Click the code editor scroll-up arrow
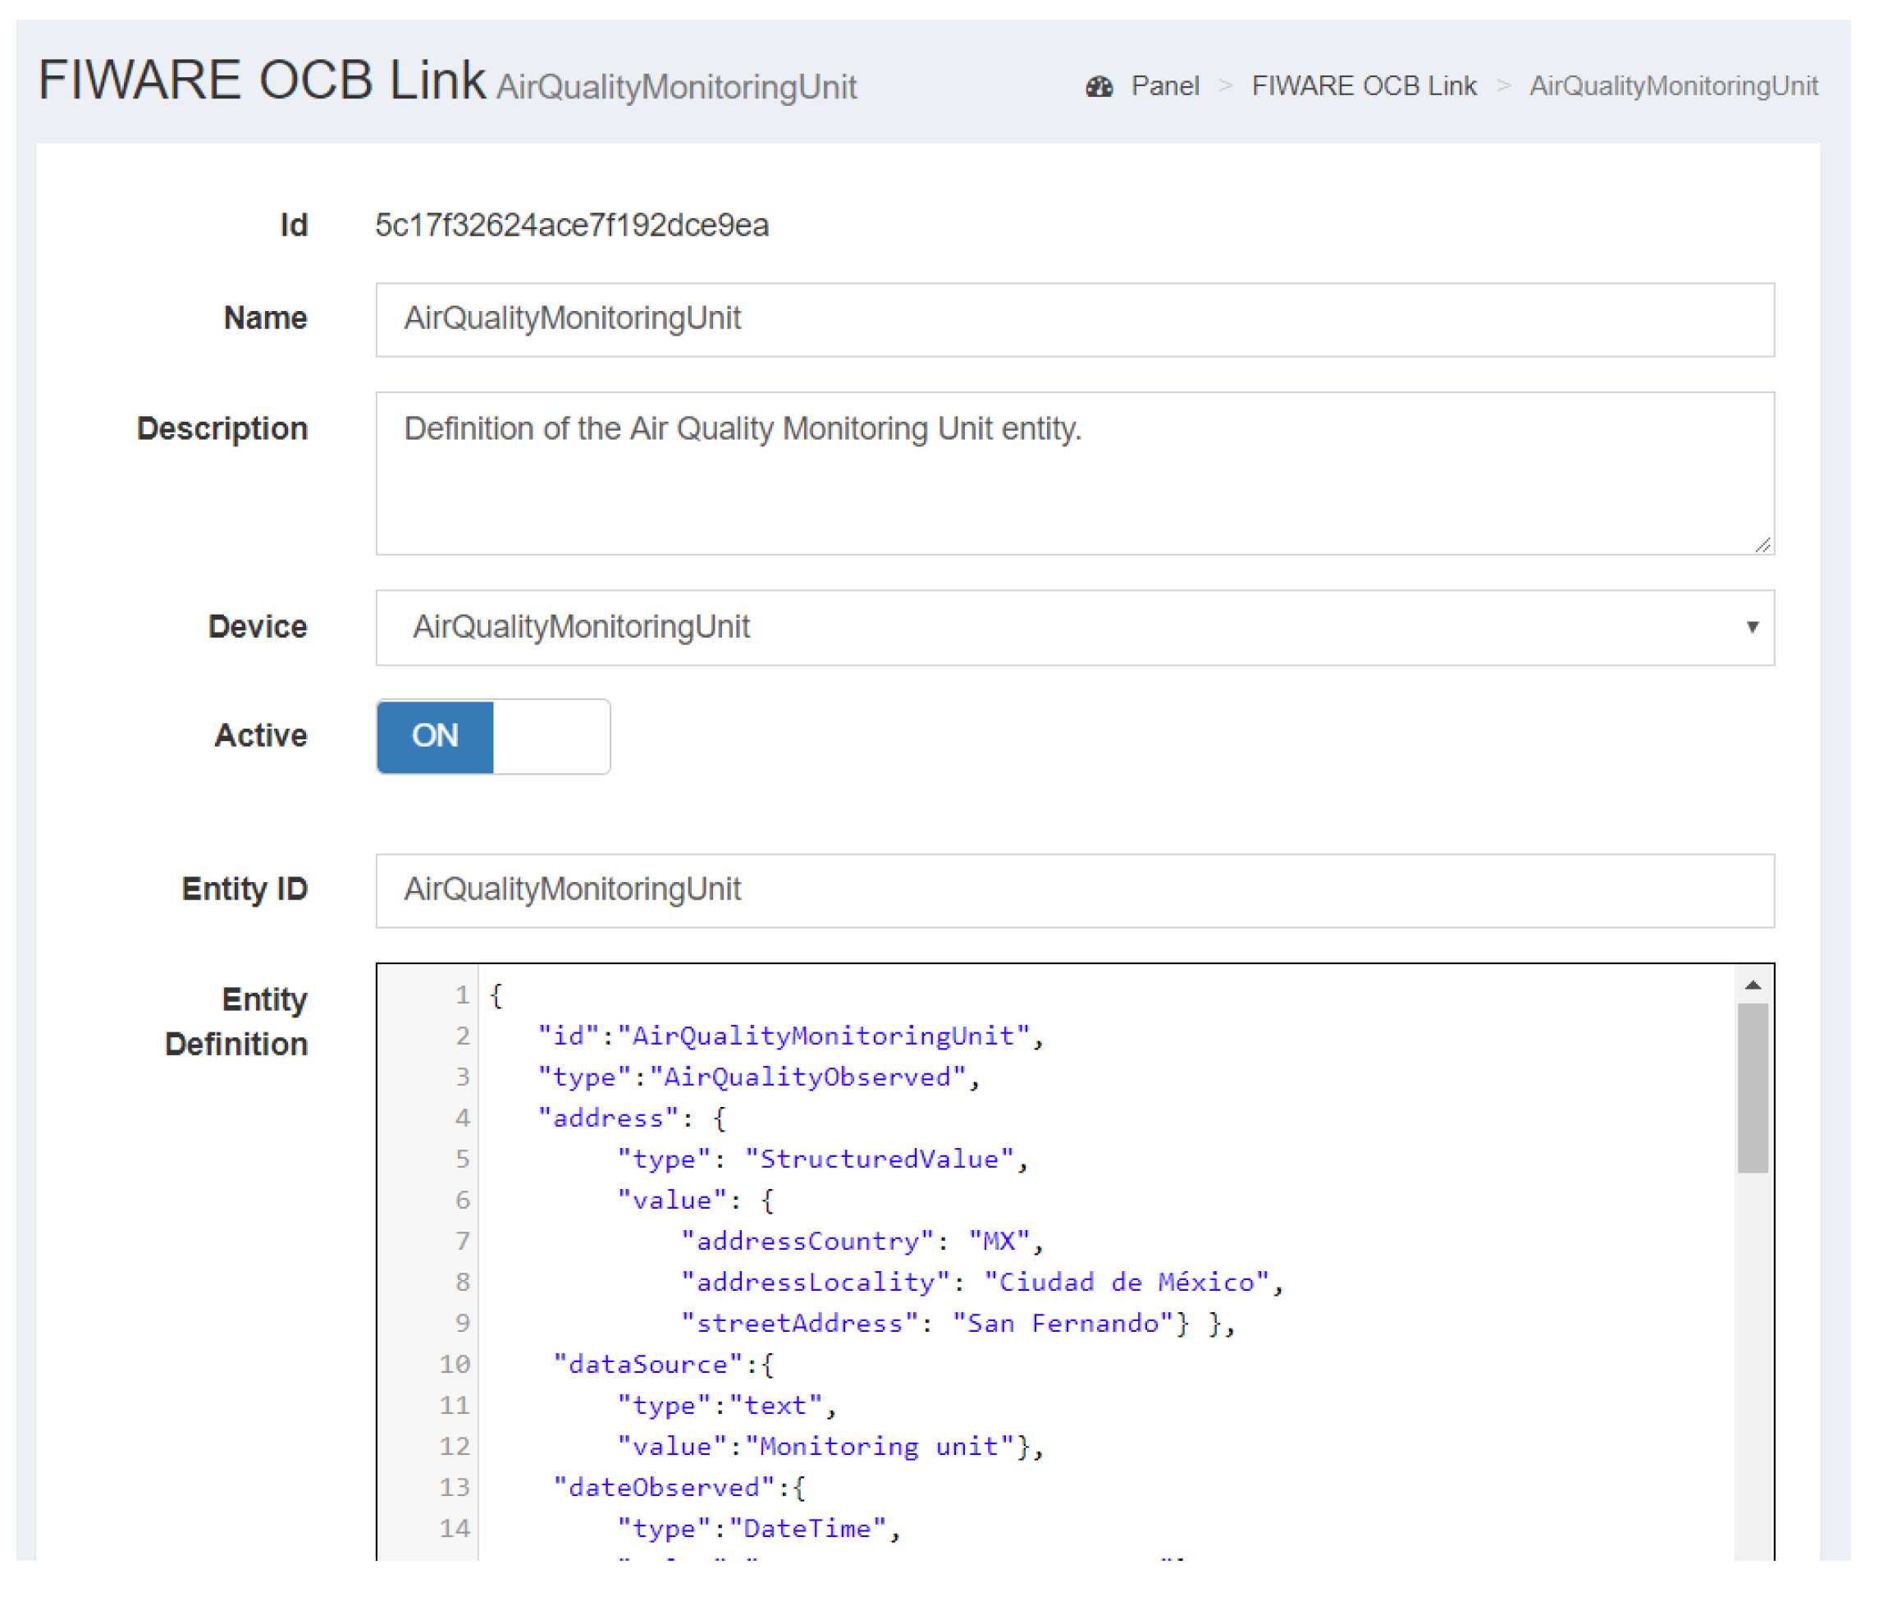Viewport: 1879px width, 1601px height. pyautogui.click(x=1752, y=985)
